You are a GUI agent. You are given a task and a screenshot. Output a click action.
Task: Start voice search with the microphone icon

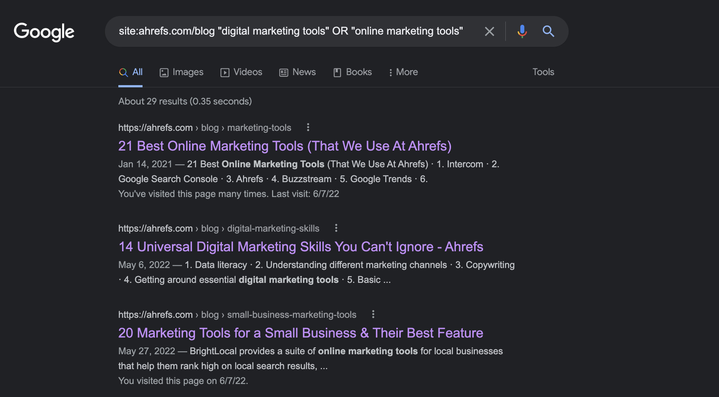pos(522,32)
